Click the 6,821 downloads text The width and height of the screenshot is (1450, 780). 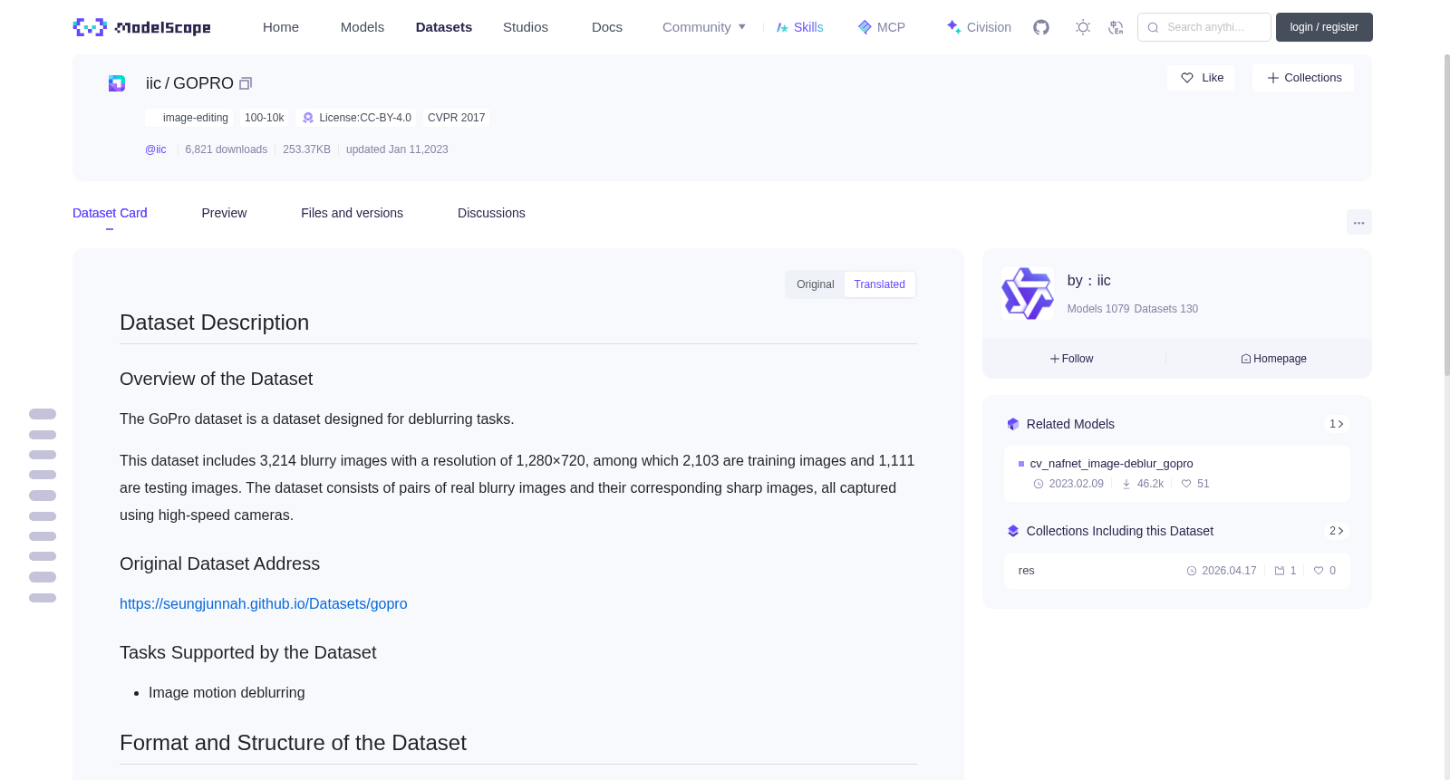227,149
